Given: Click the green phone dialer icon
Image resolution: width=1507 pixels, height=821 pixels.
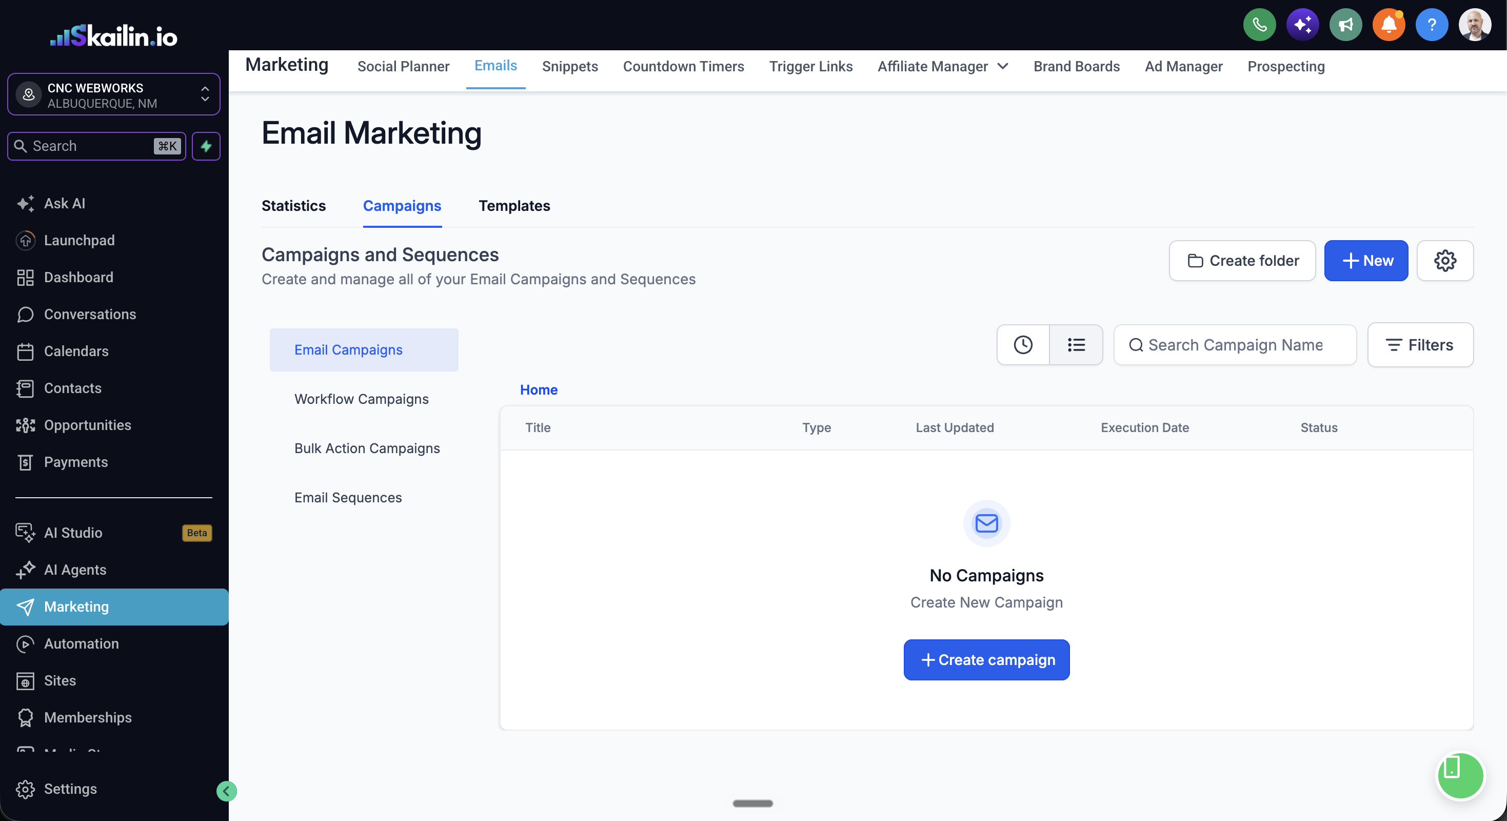Looking at the screenshot, I should (x=1259, y=25).
